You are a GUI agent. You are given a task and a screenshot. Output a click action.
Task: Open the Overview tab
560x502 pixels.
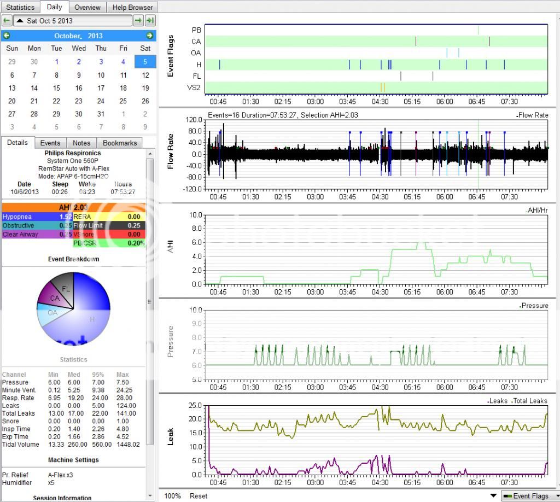pos(87,7)
